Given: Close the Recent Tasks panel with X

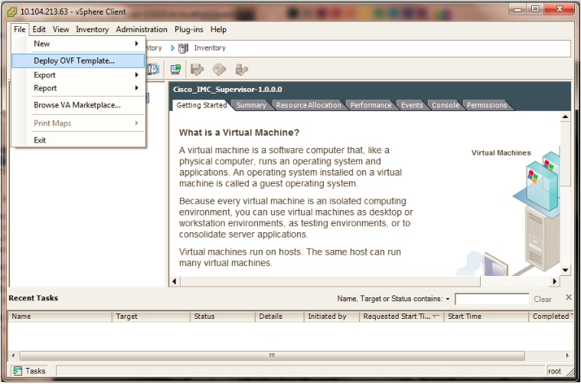Looking at the screenshot, I should pos(569,297).
